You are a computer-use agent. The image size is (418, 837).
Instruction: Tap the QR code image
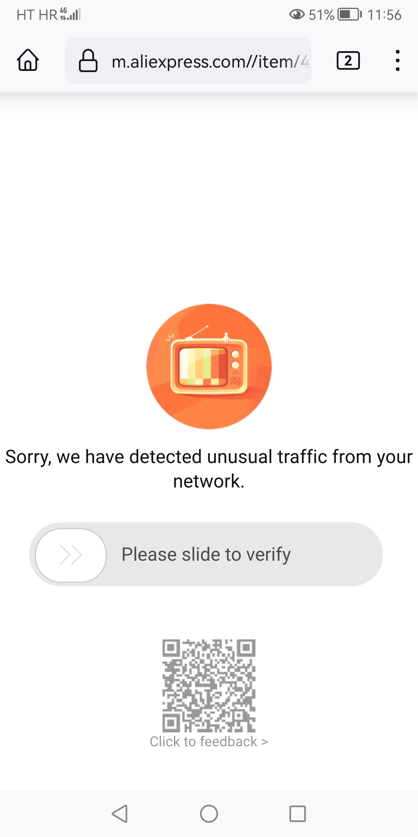[209, 685]
